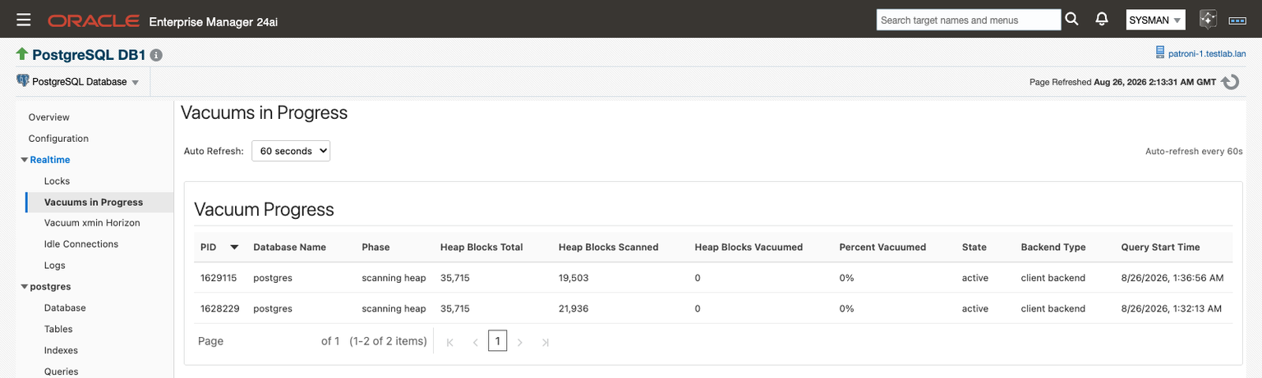Image resolution: width=1262 pixels, height=378 pixels.
Task: Click query start time 1:36:56 AM
Action: [1172, 278]
